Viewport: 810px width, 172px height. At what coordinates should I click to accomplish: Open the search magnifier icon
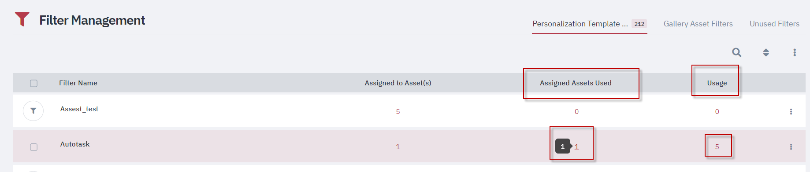(736, 52)
